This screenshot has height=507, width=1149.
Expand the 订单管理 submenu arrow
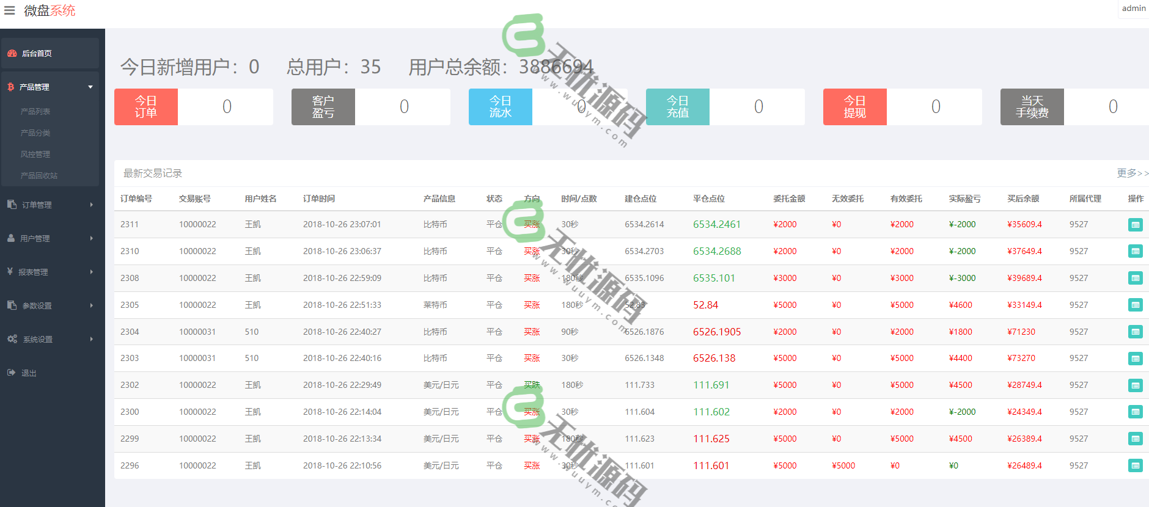pyautogui.click(x=92, y=205)
